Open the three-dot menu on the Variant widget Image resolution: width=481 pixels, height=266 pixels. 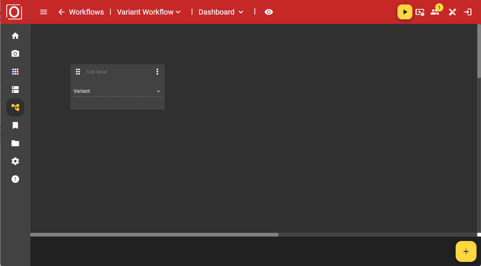point(157,71)
